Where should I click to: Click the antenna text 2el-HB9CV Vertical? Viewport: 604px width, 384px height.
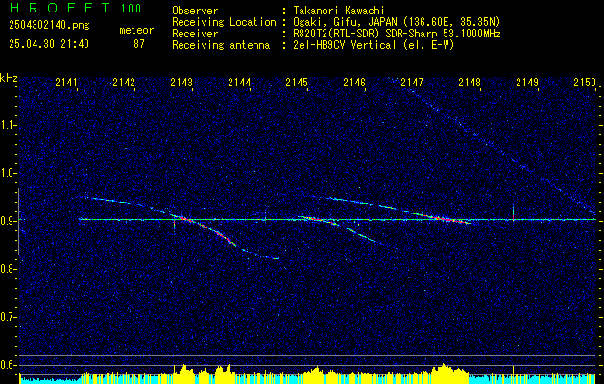click(x=345, y=45)
